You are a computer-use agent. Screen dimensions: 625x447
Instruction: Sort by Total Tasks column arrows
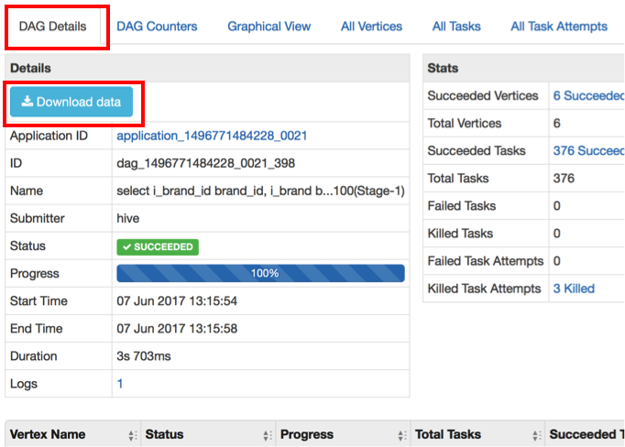pyautogui.click(x=536, y=435)
